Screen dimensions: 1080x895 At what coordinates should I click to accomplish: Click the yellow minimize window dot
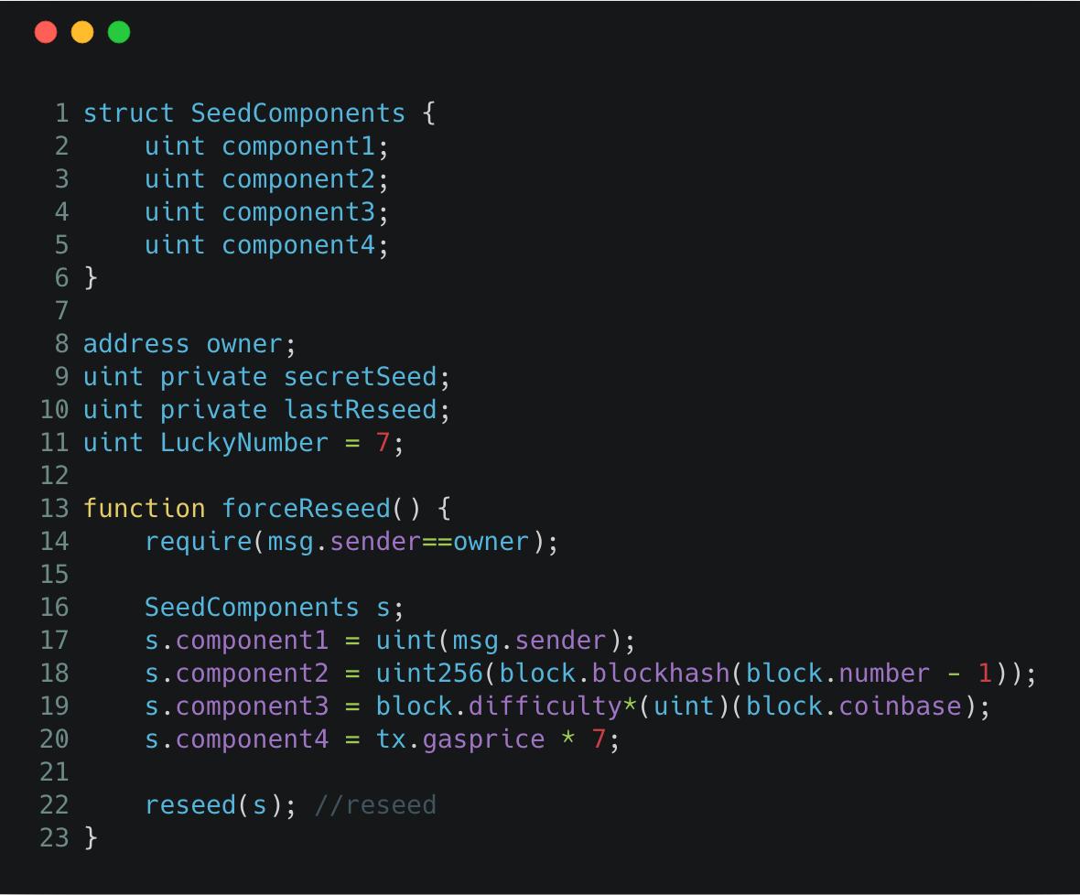[82, 33]
